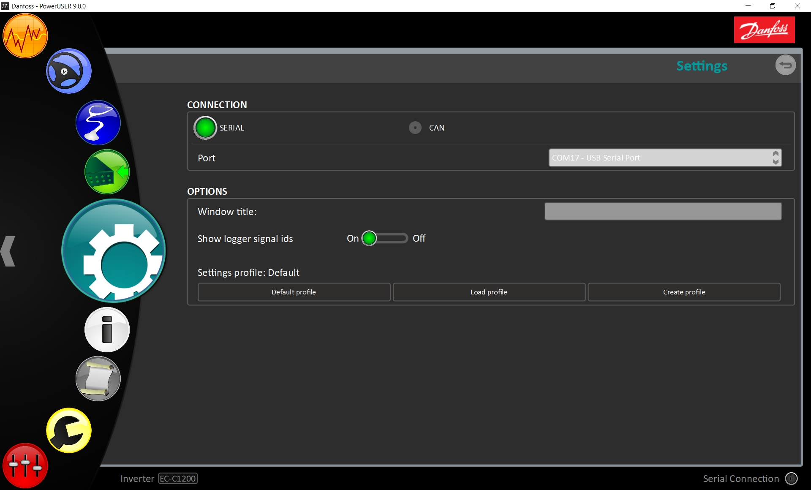The image size is (811, 490).
Task: Click the Danfoss logo
Action: pyautogui.click(x=764, y=30)
